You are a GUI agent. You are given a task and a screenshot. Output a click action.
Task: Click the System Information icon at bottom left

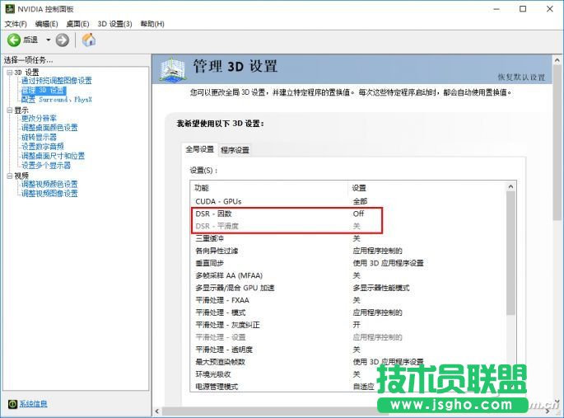click(12, 404)
